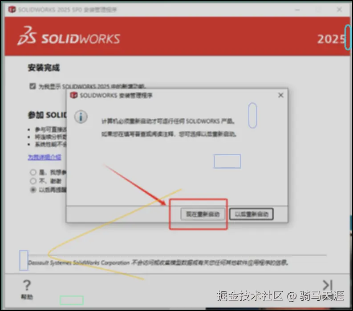Click the 现在重新启动 (restart now) button
353x311 pixels.
point(203,214)
